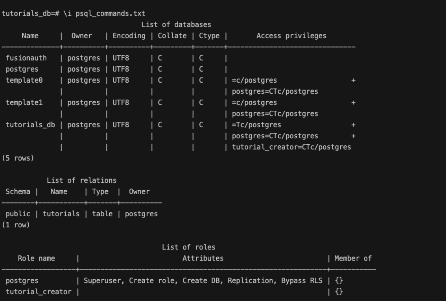This screenshot has width=446, height=301.
Task: Select the fusionauth database name
Action: [26, 58]
